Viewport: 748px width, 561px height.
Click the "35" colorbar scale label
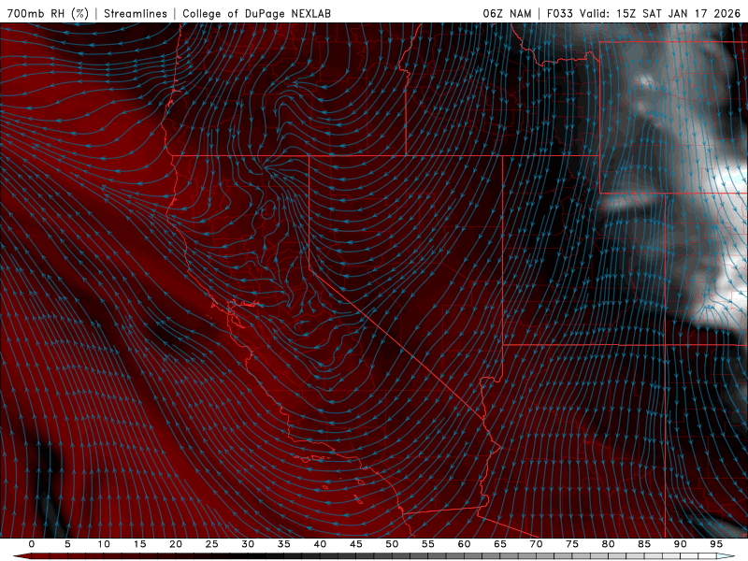pos(283,544)
